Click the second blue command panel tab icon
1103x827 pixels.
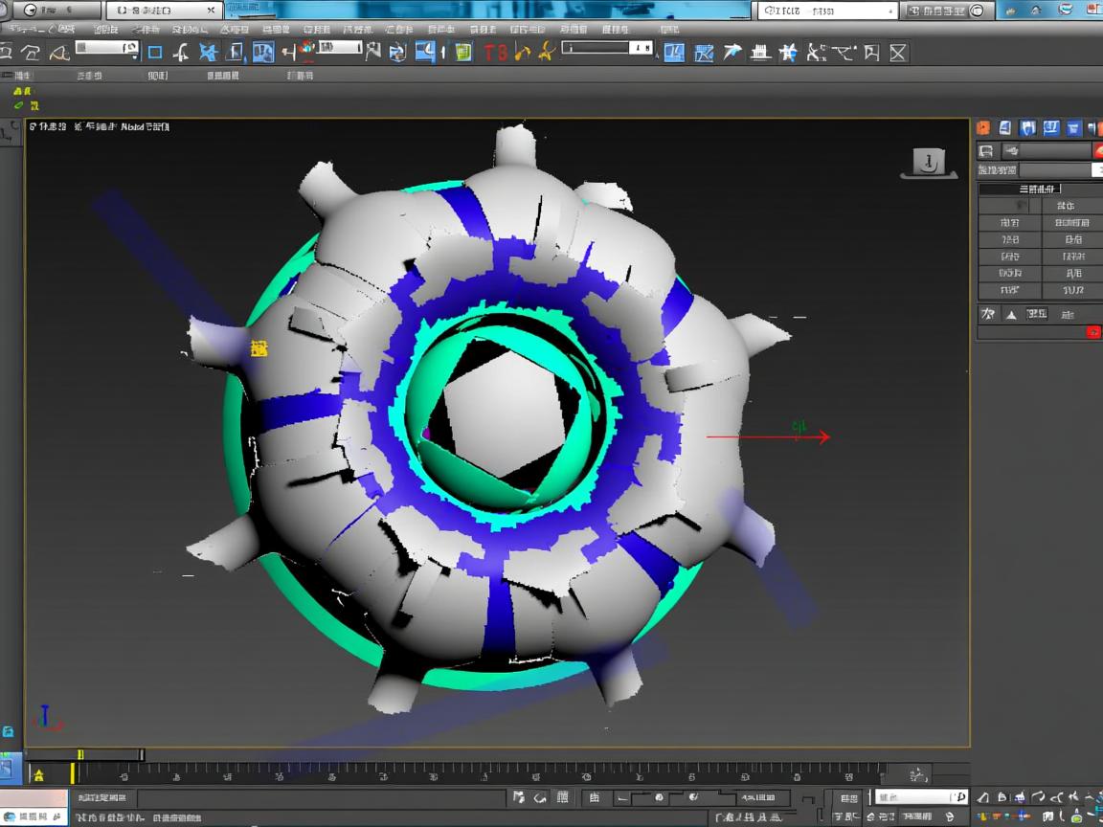click(x=1027, y=128)
